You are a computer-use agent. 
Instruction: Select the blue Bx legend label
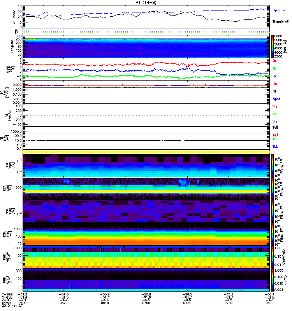tap(274, 76)
